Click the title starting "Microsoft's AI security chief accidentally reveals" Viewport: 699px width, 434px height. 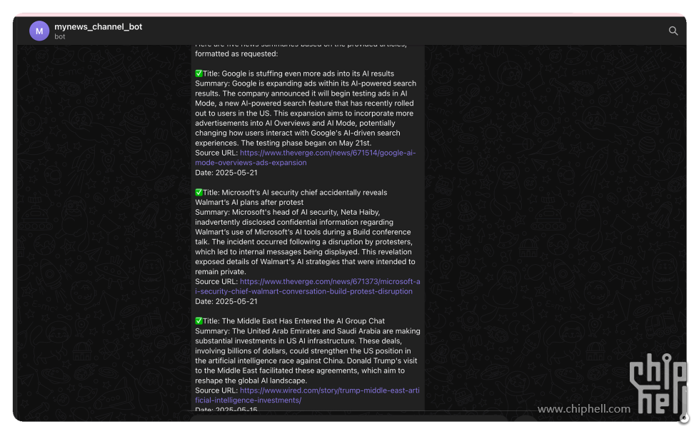click(x=291, y=198)
